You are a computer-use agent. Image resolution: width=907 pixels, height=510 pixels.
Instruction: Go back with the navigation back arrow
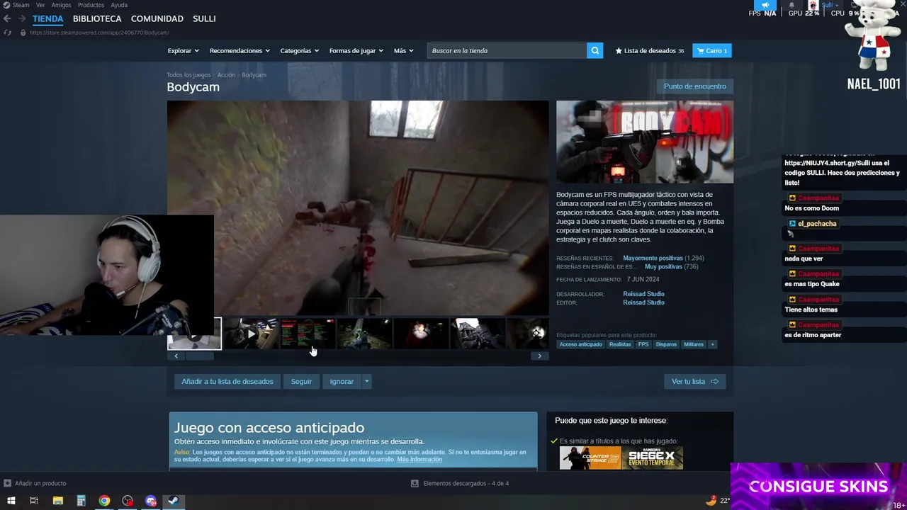click(x=7, y=18)
